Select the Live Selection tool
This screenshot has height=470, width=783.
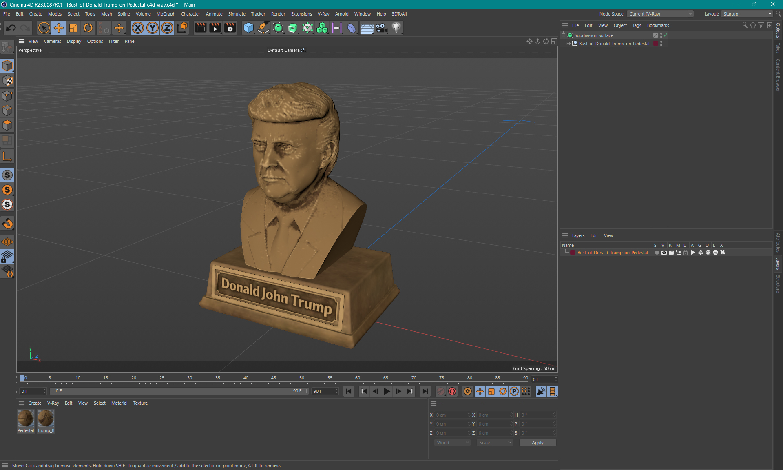[44, 28]
